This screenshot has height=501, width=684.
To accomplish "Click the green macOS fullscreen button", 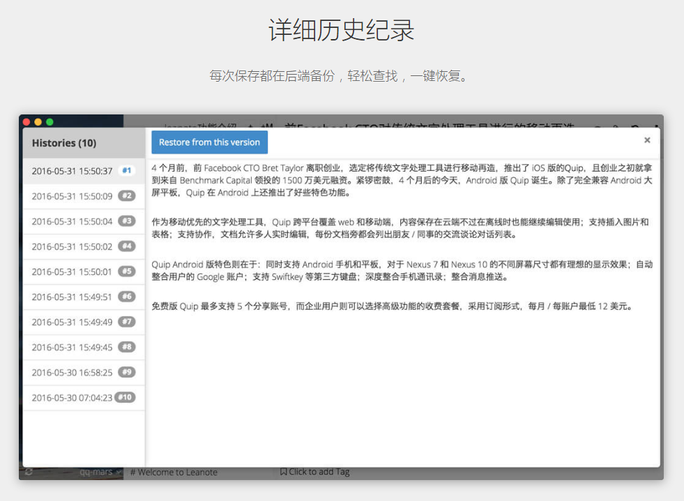I will point(50,121).
